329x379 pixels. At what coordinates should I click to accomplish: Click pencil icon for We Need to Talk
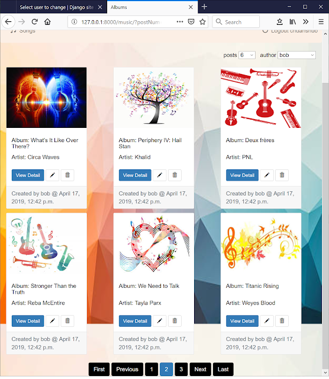tap(159, 321)
